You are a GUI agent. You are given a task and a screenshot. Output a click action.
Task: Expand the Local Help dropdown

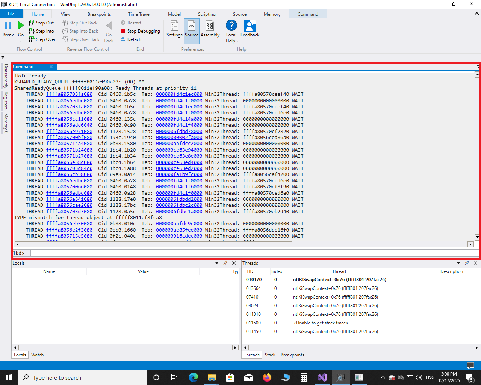[232, 41]
